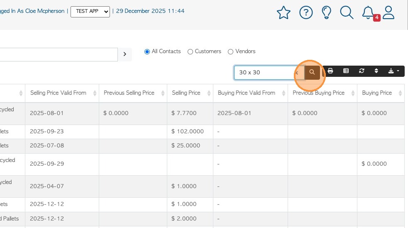Click the right-arrow button beside contact field

click(x=125, y=54)
